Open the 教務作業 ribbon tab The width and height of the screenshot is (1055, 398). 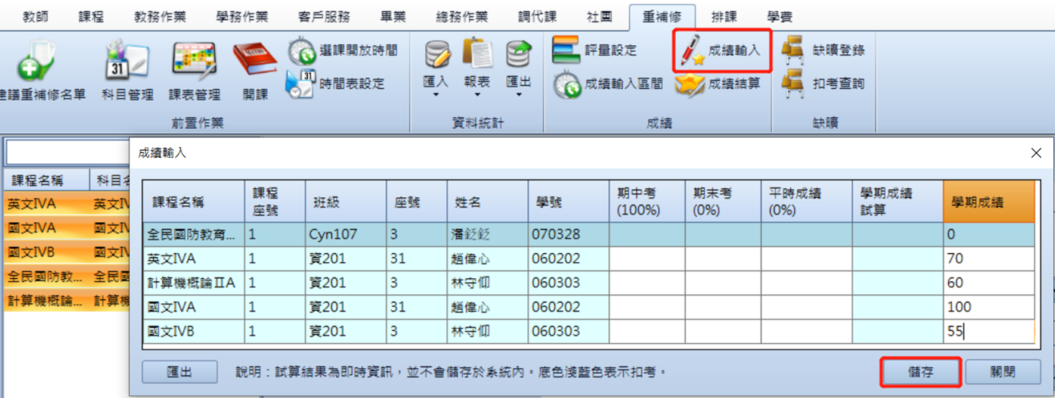point(160,17)
